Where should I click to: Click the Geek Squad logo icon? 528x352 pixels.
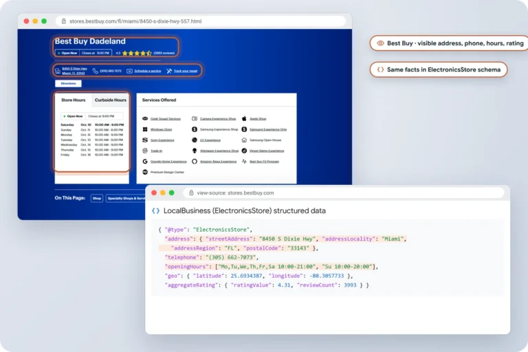pos(145,118)
